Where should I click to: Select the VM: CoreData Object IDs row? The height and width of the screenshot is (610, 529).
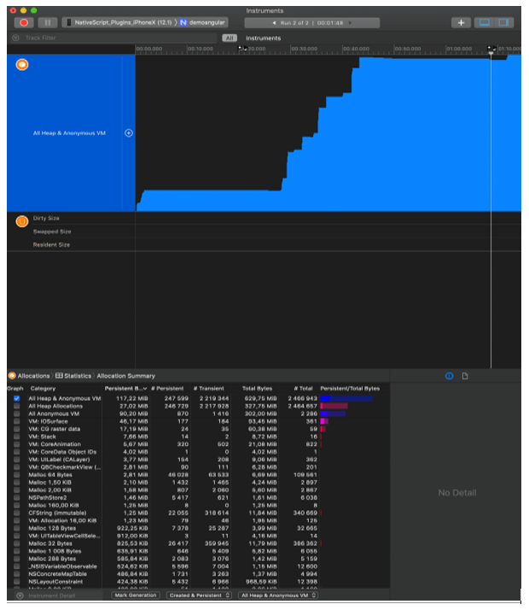[198, 452]
